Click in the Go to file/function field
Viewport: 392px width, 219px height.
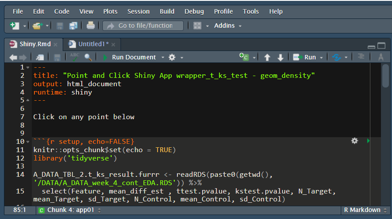click(143, 26)
